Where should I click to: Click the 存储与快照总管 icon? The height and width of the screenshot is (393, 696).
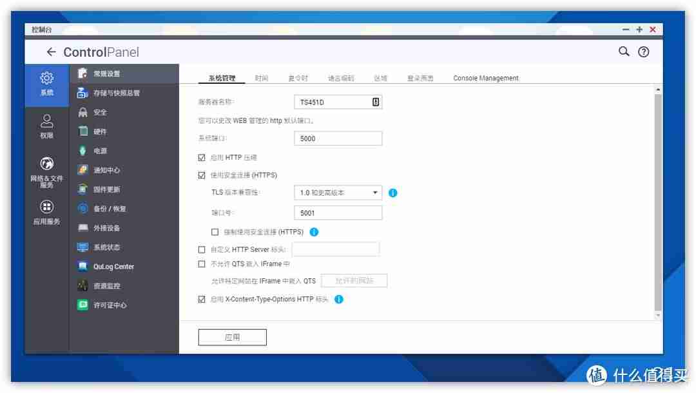pyautogui.click(x=82, y=93)
